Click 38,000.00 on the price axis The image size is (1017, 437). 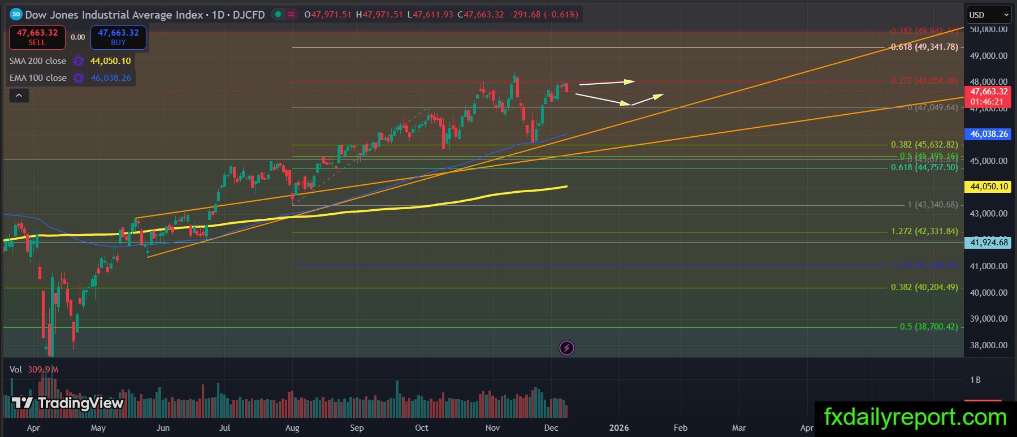989,345
